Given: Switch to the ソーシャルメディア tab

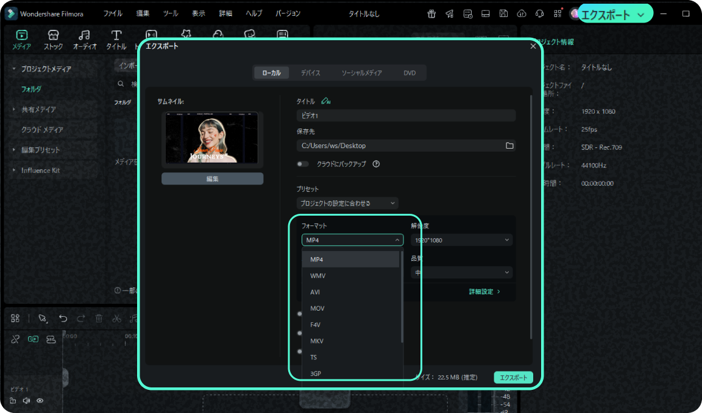Looking at the screenshot, I should [x=361, y=72].
